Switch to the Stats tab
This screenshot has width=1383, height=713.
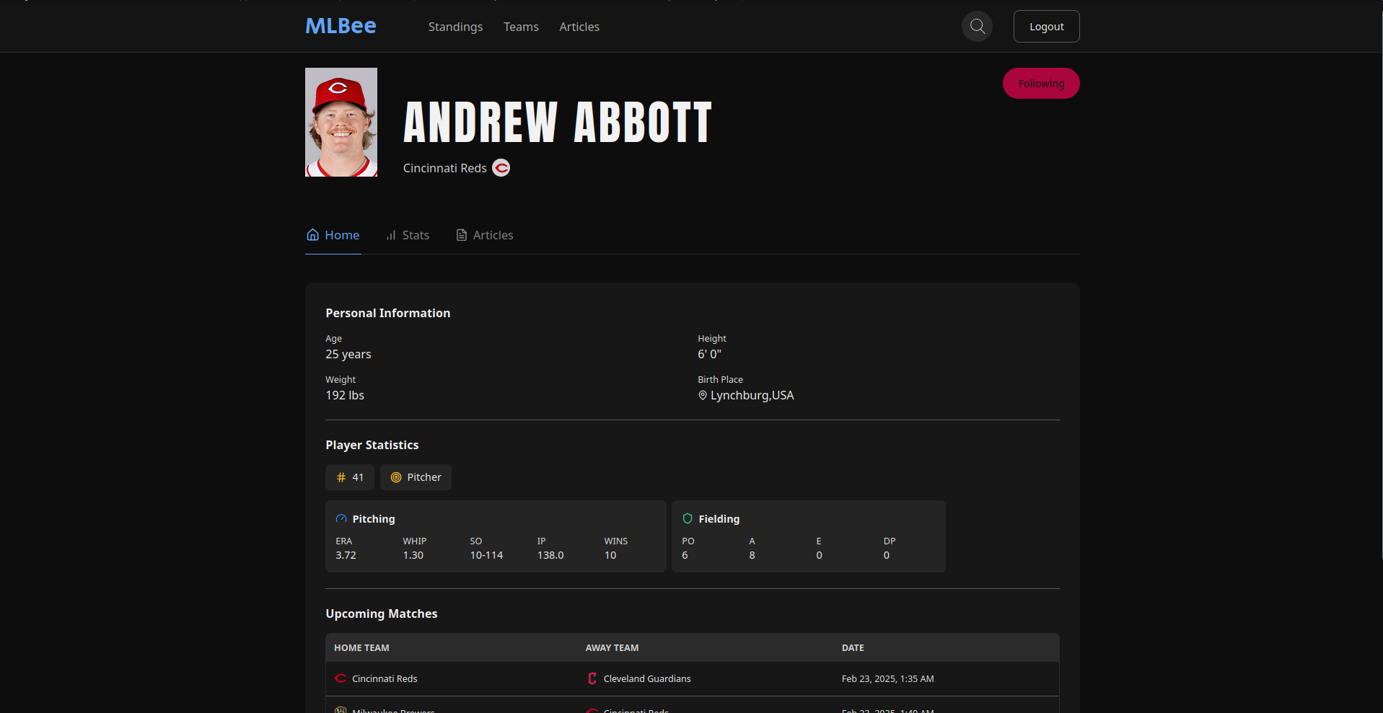(408, 235)
